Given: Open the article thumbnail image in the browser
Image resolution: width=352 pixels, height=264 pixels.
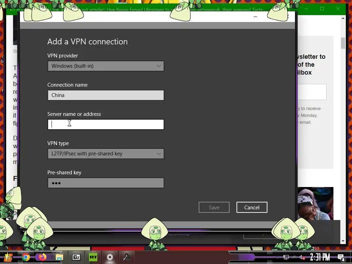Looking at the screenshot, I should (316, 203).
